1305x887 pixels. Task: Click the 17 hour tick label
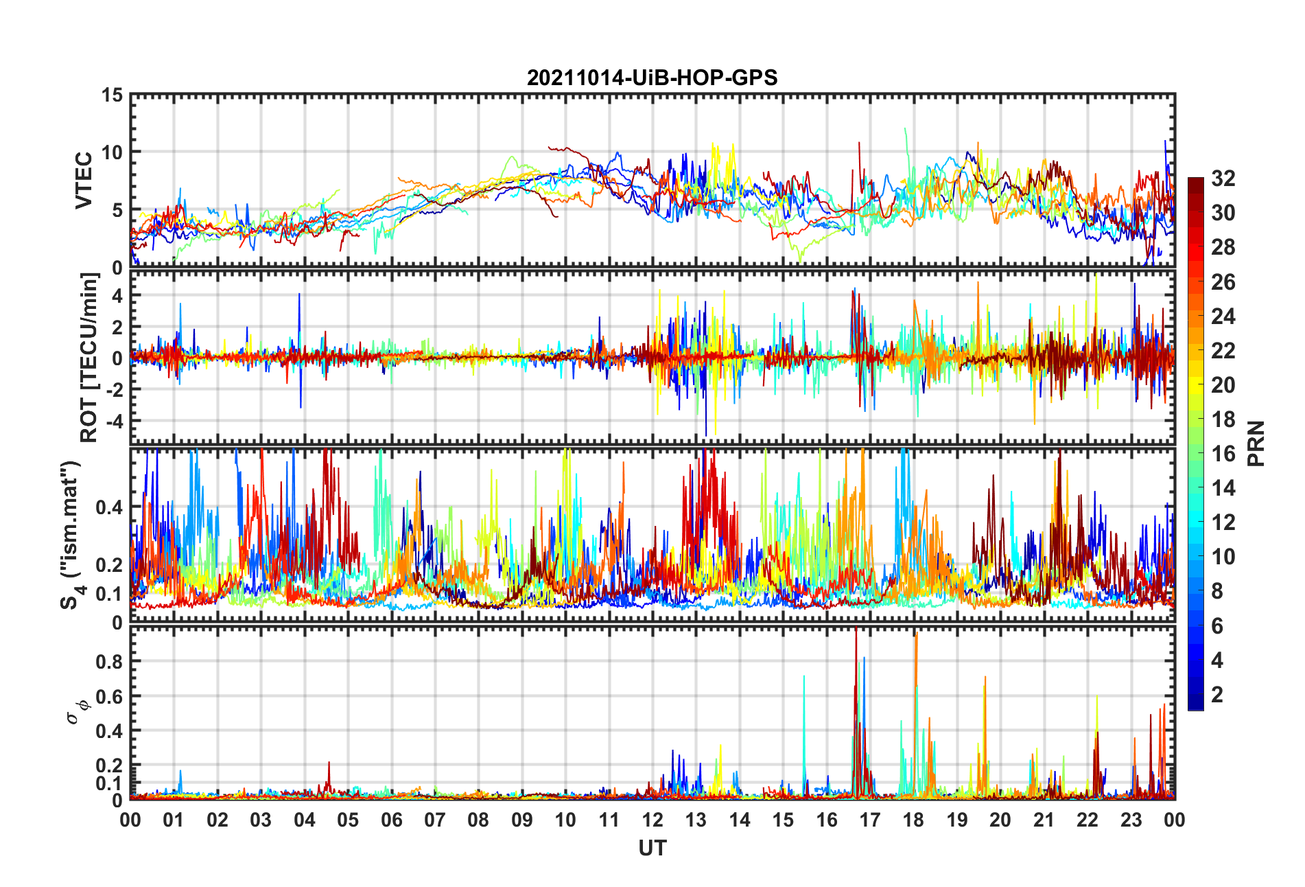(870, 820)
